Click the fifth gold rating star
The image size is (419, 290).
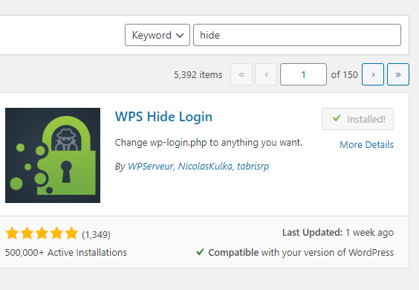click(71, 233)
